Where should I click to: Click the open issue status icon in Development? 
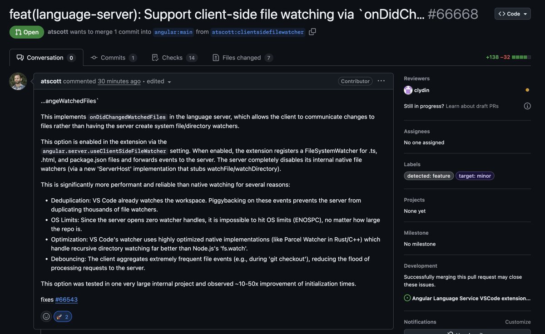point(407,298)
